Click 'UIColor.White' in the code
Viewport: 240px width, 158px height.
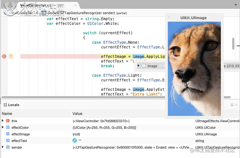coord(102,24)
